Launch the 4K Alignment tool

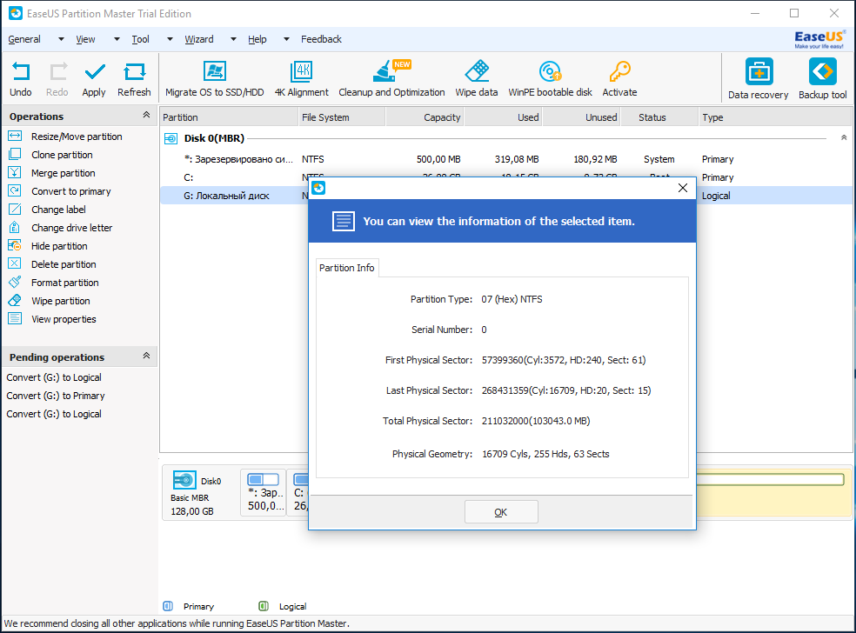pos(301,78)
